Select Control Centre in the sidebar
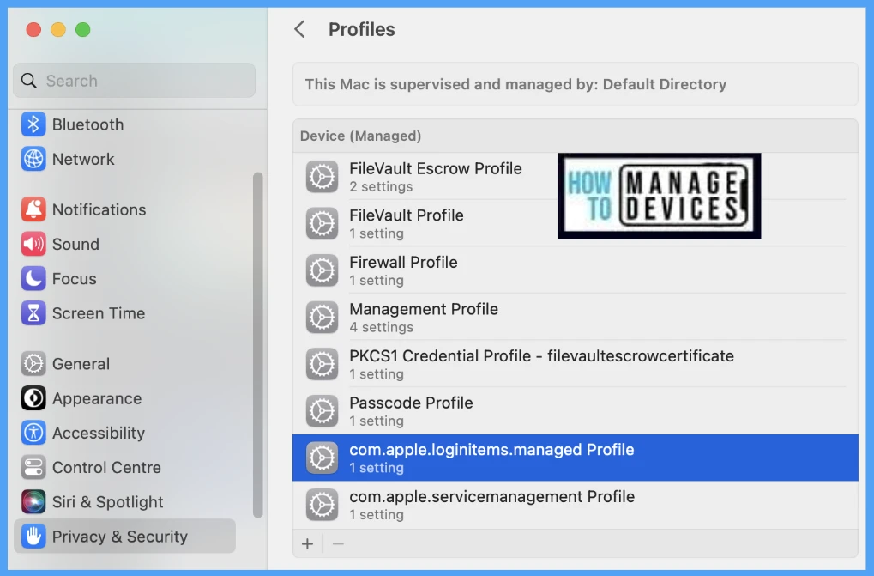 (x=106, y=467)
